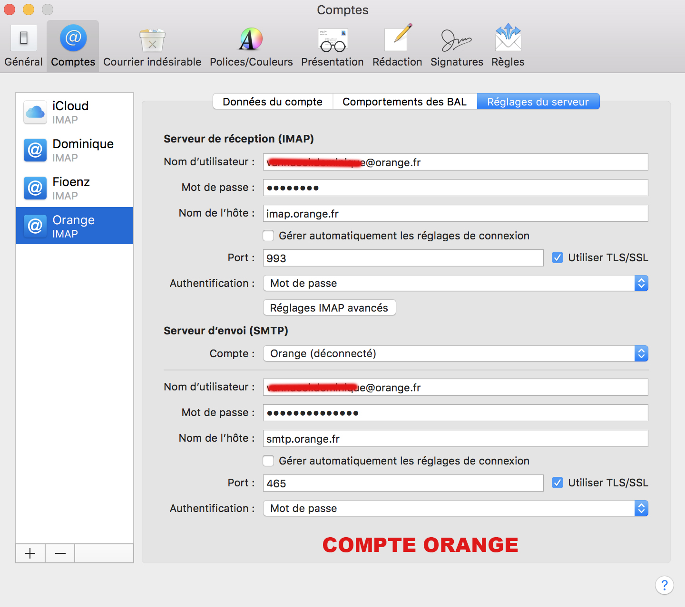Open the Rédaction preferences pane

click(x=397, y=47)
